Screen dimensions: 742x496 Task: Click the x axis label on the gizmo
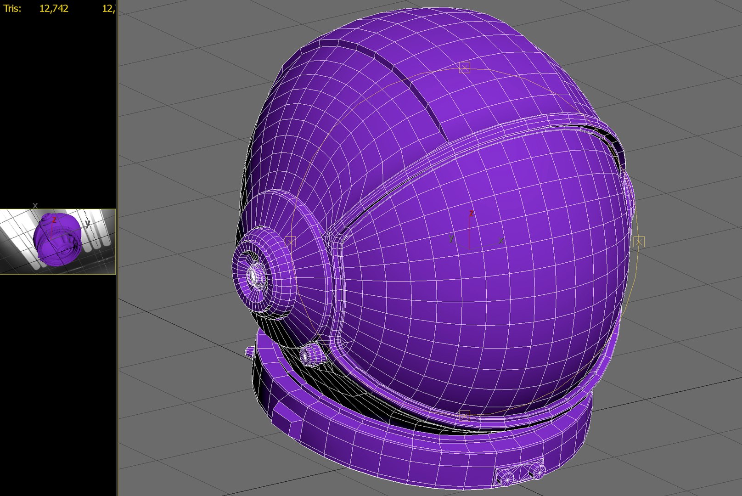pyautogui.click(x=501, y=241)
